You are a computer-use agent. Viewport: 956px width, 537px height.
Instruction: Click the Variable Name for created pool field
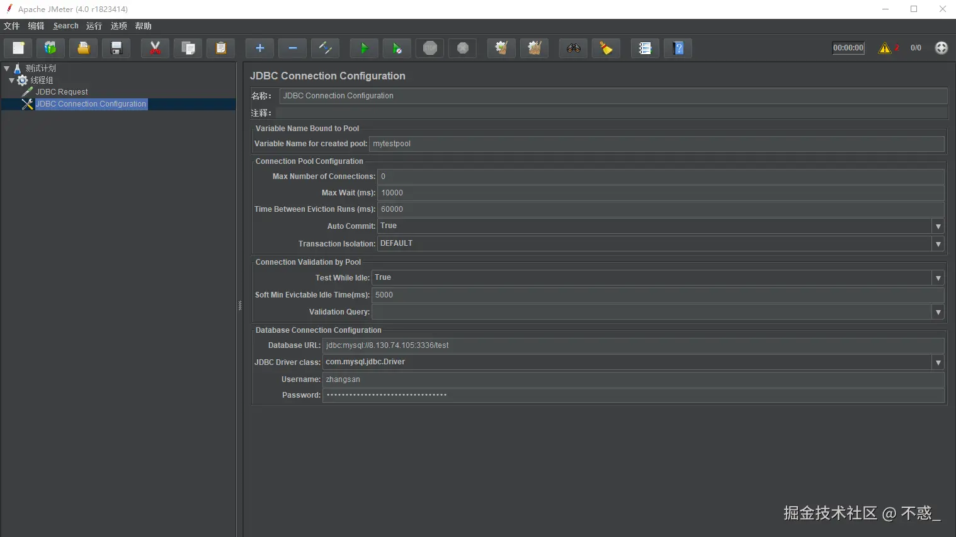pyautogui.click(x=657, y=144)
